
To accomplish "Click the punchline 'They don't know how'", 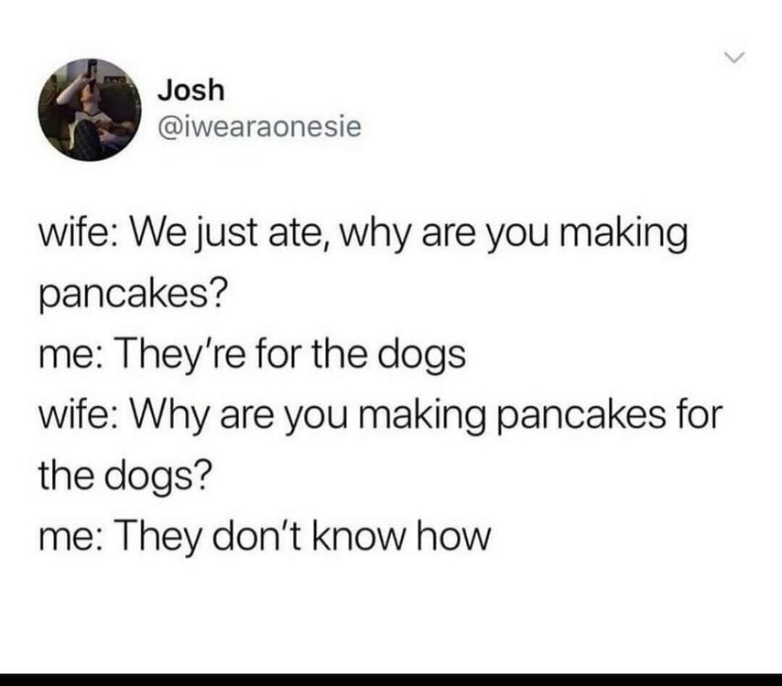I will 303,537.
